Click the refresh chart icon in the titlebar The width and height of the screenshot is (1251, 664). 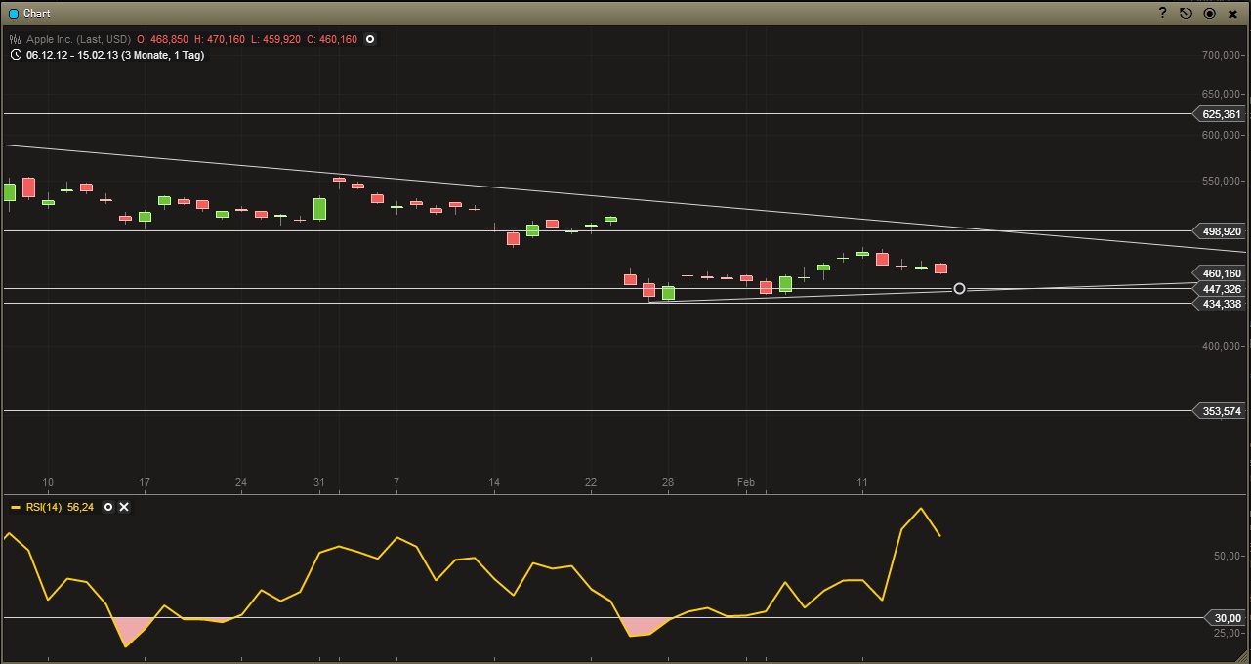coord(1184,13)
